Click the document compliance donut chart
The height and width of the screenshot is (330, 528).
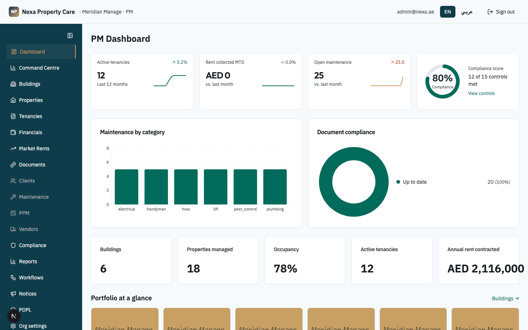point(354,182)
